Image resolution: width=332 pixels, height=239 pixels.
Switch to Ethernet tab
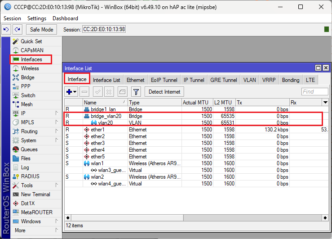[x=136, y=80]
